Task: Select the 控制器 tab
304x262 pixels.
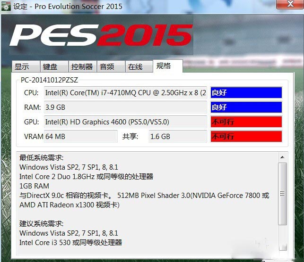Action: coord(82,66)
